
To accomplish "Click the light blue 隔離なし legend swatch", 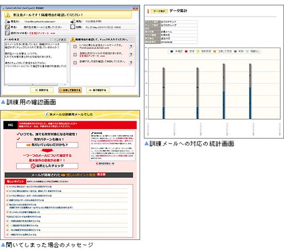I will point(247,51).
